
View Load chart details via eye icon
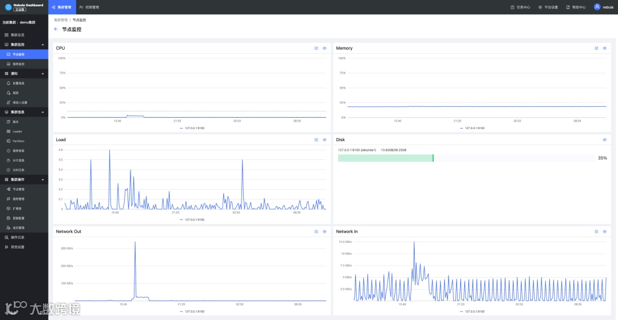324,140
